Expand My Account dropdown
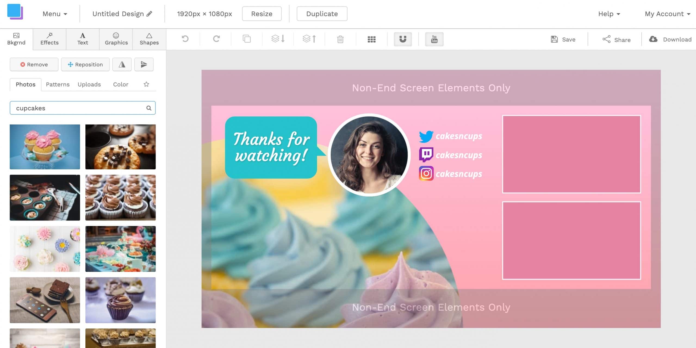696x348 pixels. pyautogui.click(x=667, y=14)
